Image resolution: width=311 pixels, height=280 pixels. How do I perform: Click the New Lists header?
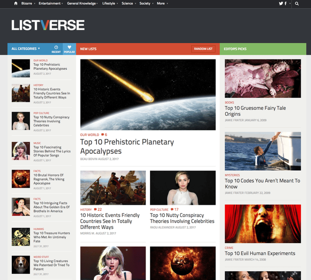(x=88, y=49)
